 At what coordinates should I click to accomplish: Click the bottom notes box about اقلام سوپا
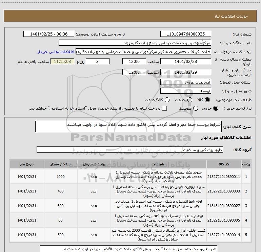tap(128, 249)
